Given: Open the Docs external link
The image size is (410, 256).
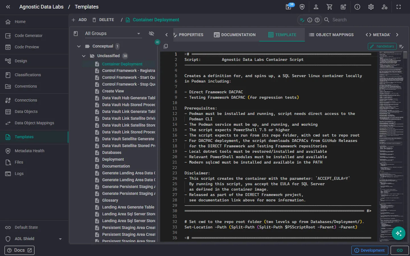Looking at the screenshot, I should (x=19, y=250).
